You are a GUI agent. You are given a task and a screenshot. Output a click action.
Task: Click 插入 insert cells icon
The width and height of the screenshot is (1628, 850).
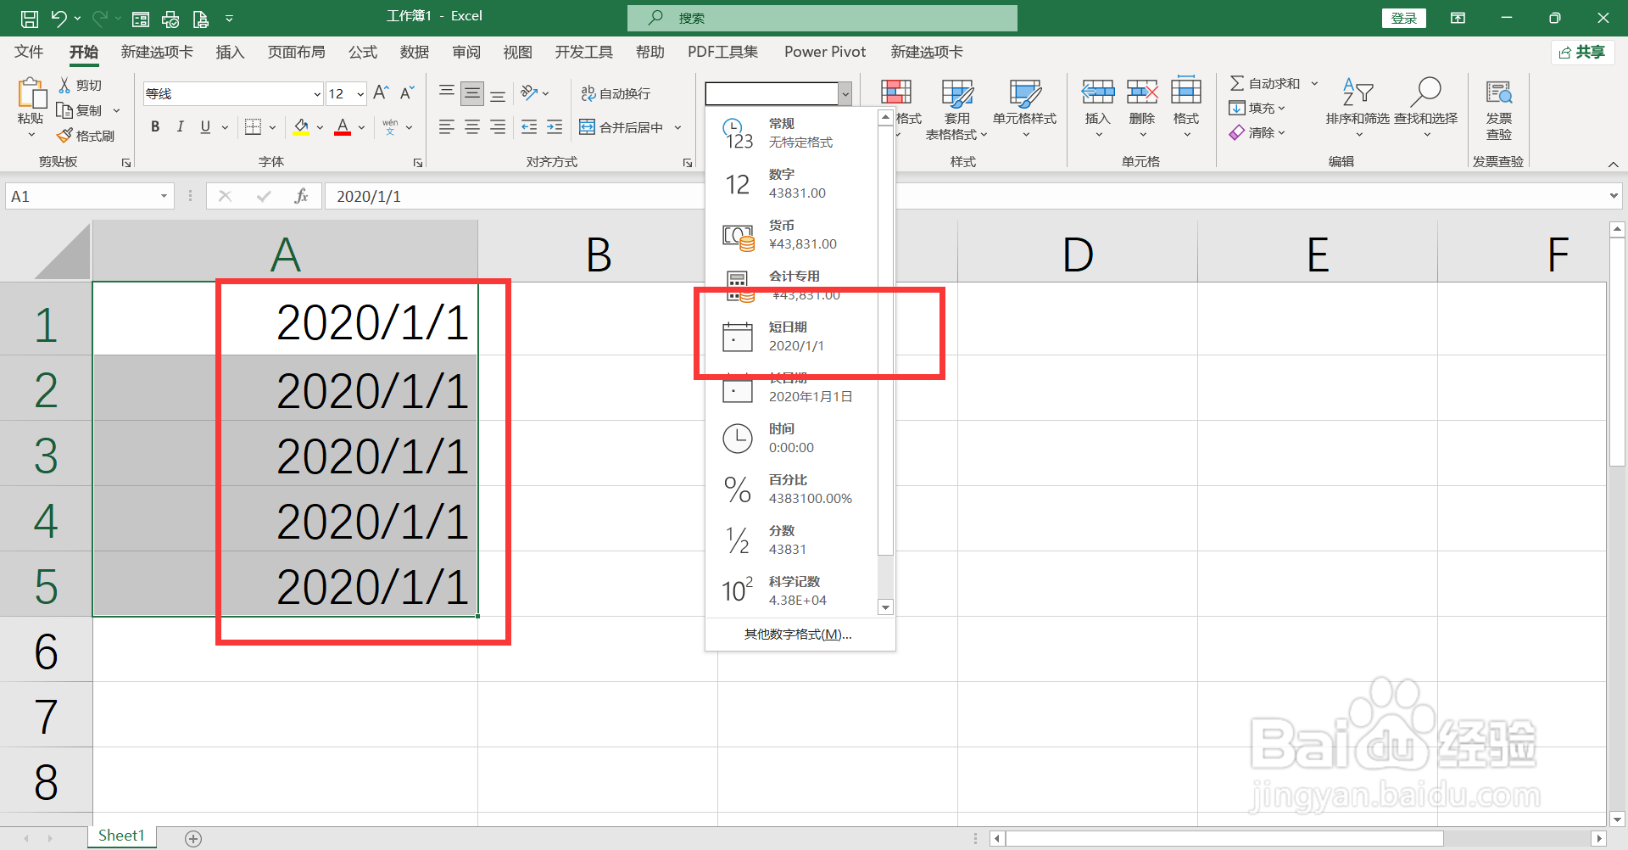(x=1098, y=92)
